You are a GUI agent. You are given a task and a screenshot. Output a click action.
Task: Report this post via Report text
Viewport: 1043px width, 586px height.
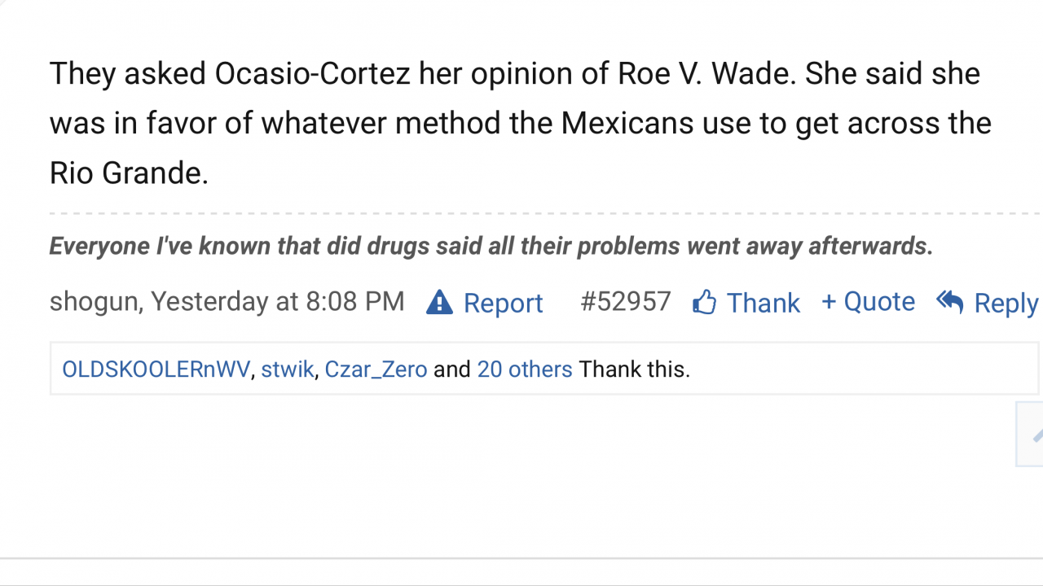503,303
